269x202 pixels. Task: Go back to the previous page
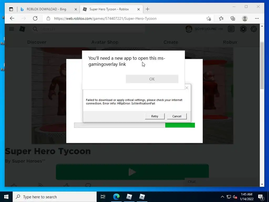tap(12, 18)
